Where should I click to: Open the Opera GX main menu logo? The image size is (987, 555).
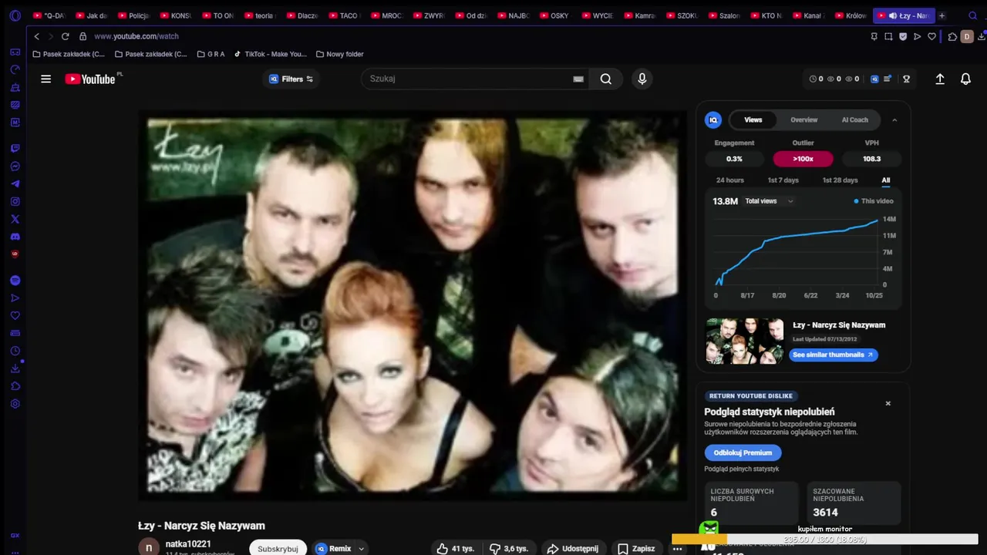15,15
